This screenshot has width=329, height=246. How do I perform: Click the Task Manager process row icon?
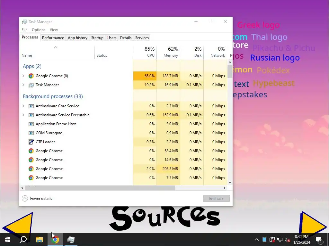(31, 85)
